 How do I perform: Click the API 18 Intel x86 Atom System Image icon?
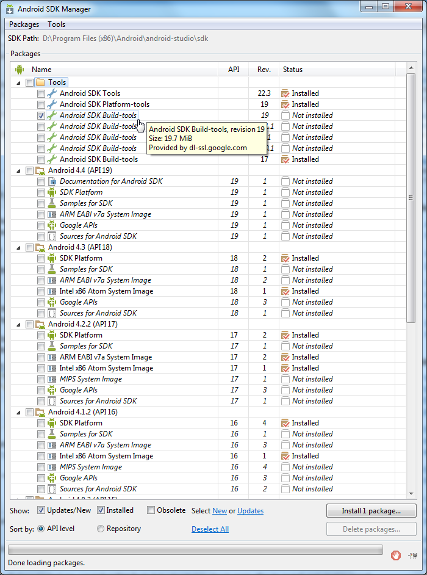(x=52, y=291)
